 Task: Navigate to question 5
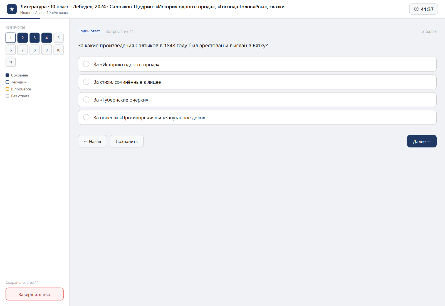pyautogui.click(x=58, y=38)
